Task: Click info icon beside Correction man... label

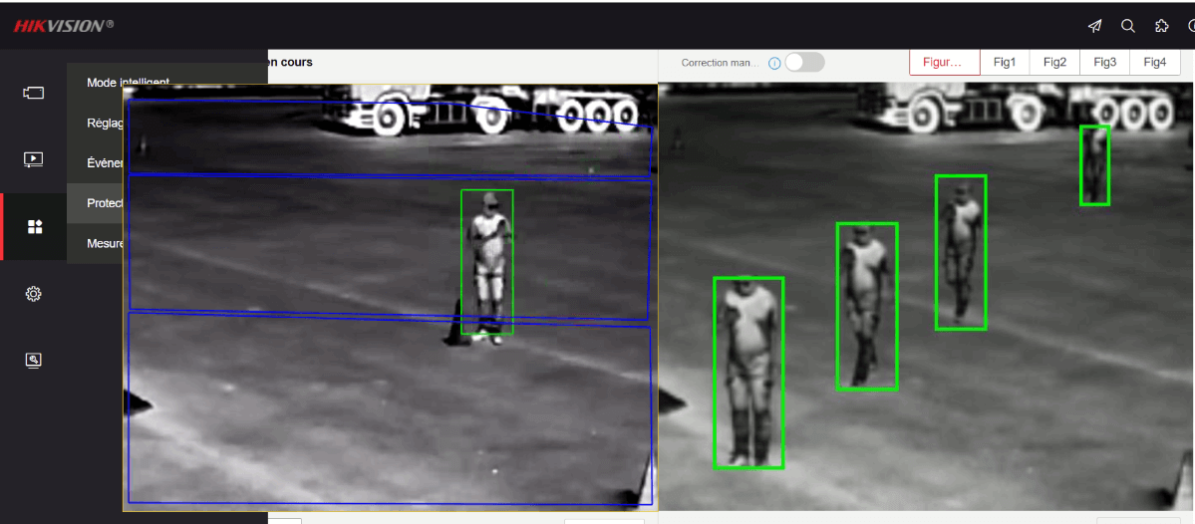Action: coord(774,63)
